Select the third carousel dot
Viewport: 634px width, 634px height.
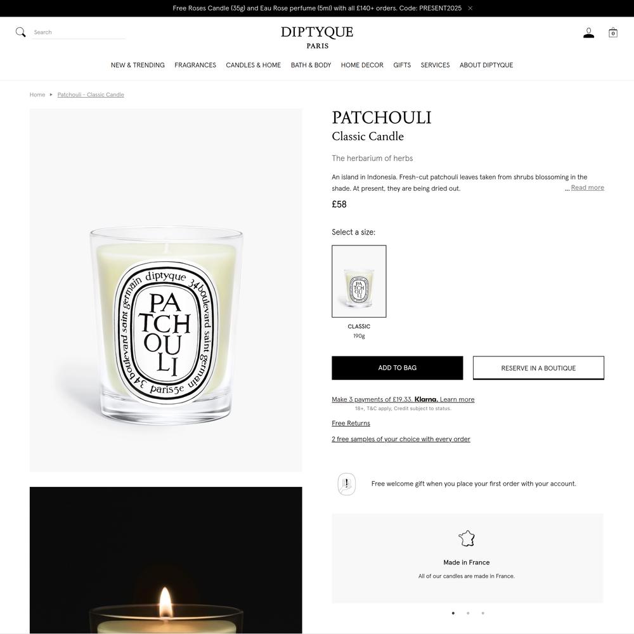click(482, 613)
